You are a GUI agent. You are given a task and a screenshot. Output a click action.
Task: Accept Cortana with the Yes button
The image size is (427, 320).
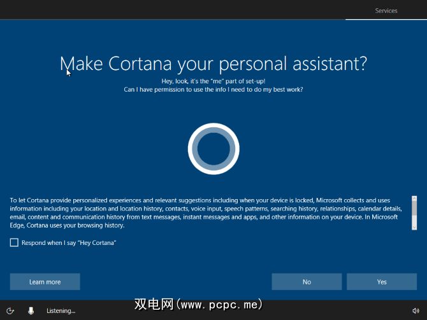[382, 282]
